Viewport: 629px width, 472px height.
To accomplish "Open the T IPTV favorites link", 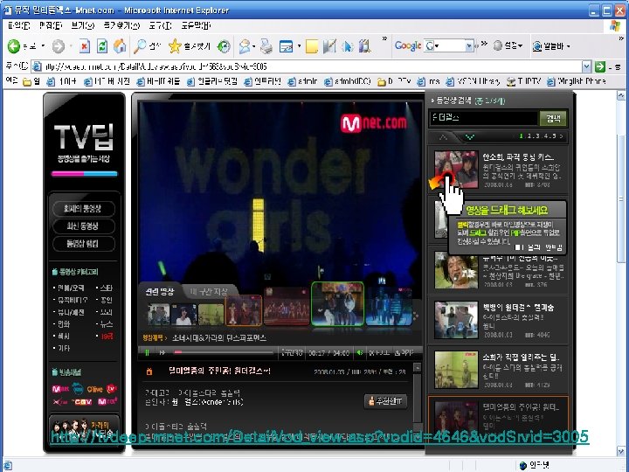I will (524, 81).
